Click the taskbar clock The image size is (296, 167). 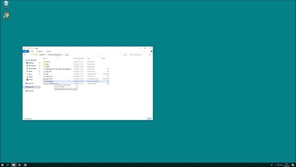tap(286, 165)
